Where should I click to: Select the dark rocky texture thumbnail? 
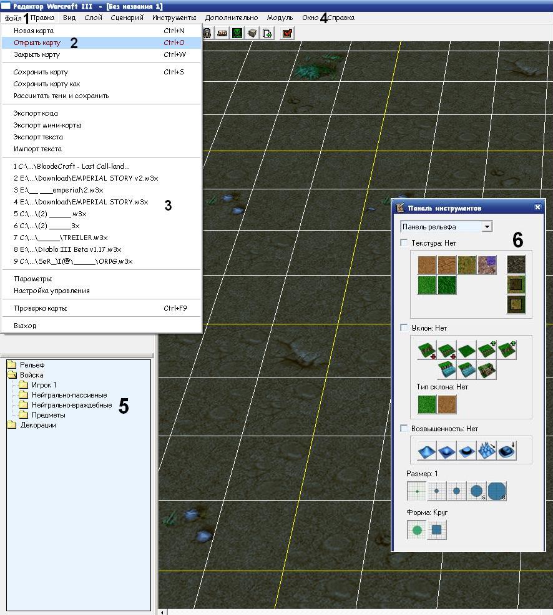(516, 265)
